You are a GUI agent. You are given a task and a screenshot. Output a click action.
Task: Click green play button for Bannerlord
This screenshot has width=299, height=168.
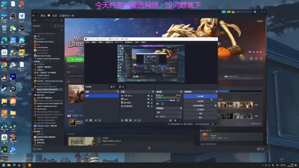pos(75,59)
